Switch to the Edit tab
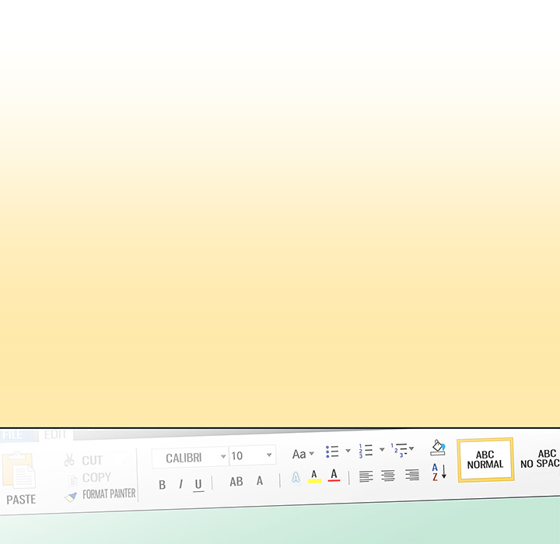This screenshot has height=544, width=560. tap(55, 435)
